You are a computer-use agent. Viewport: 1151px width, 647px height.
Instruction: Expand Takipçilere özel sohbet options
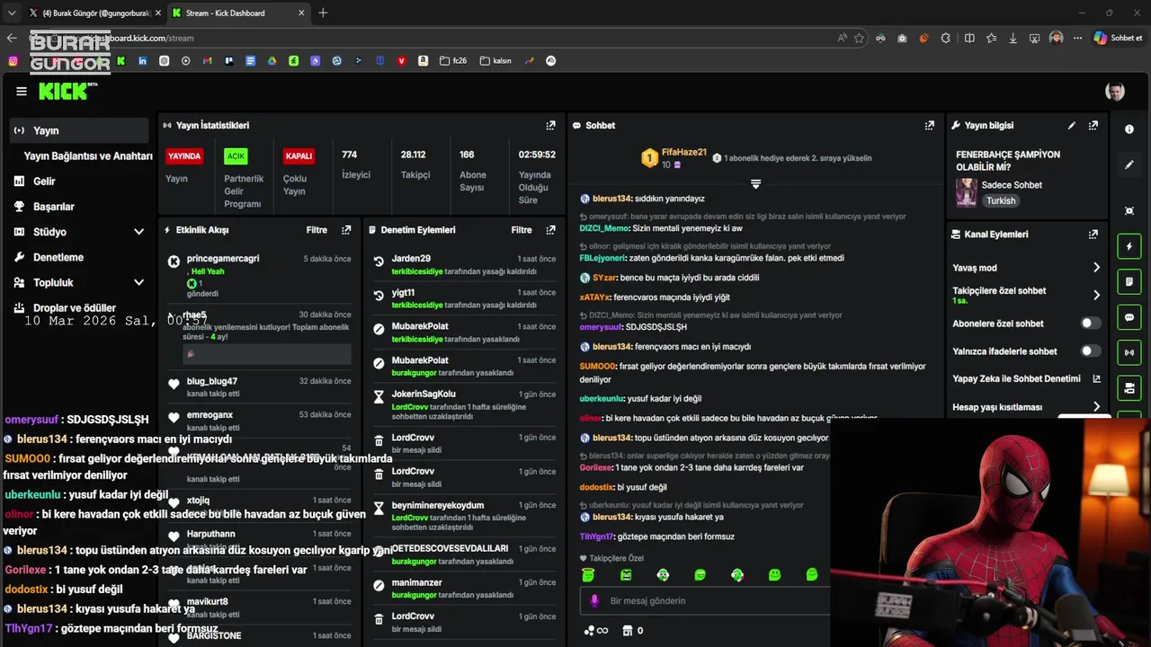[1096, 295]
